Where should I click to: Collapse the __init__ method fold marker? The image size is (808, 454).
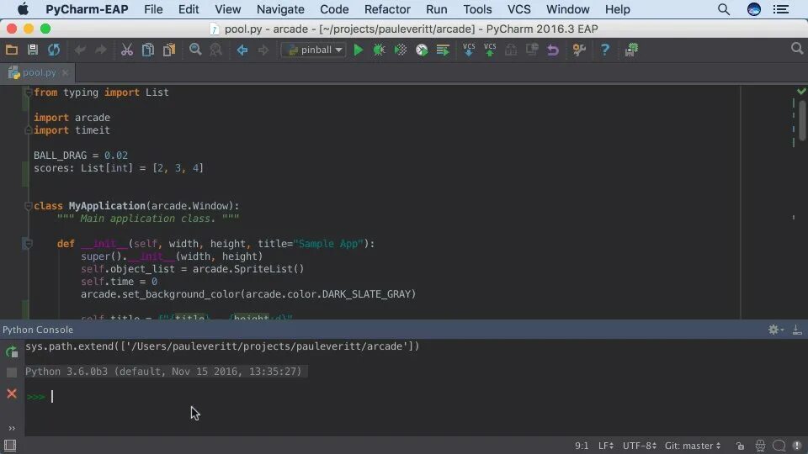(29, 244)
